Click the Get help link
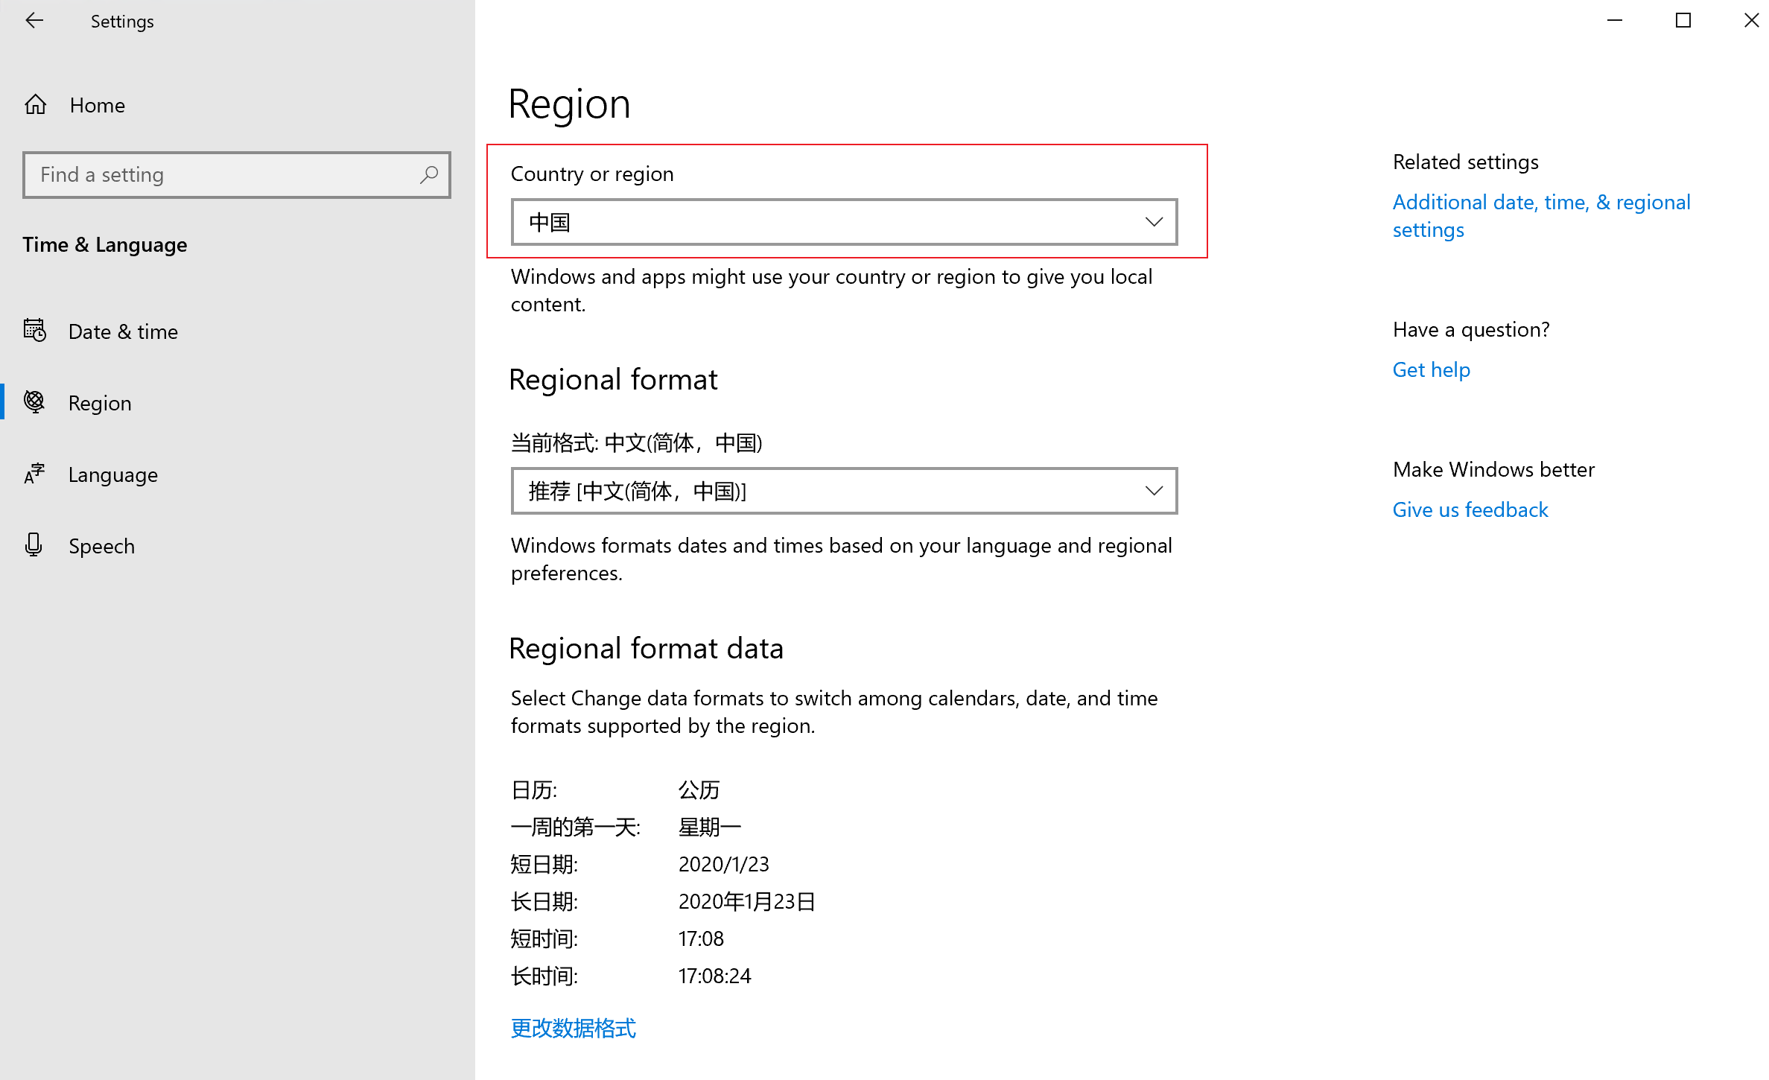This screenshot has height=1080, width=1769. tap(1431, 369)
